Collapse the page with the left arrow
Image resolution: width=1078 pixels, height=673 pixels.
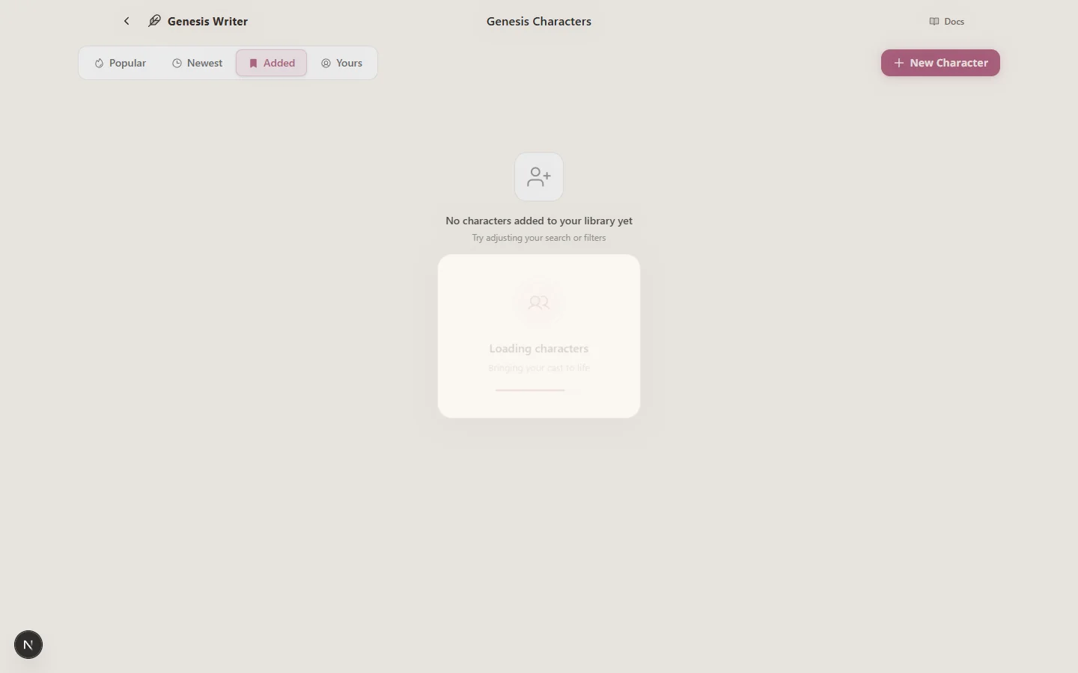point(127,21)
